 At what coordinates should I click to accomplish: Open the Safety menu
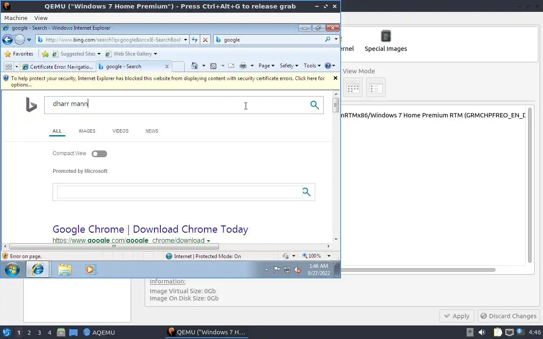[x=288, y=66]
